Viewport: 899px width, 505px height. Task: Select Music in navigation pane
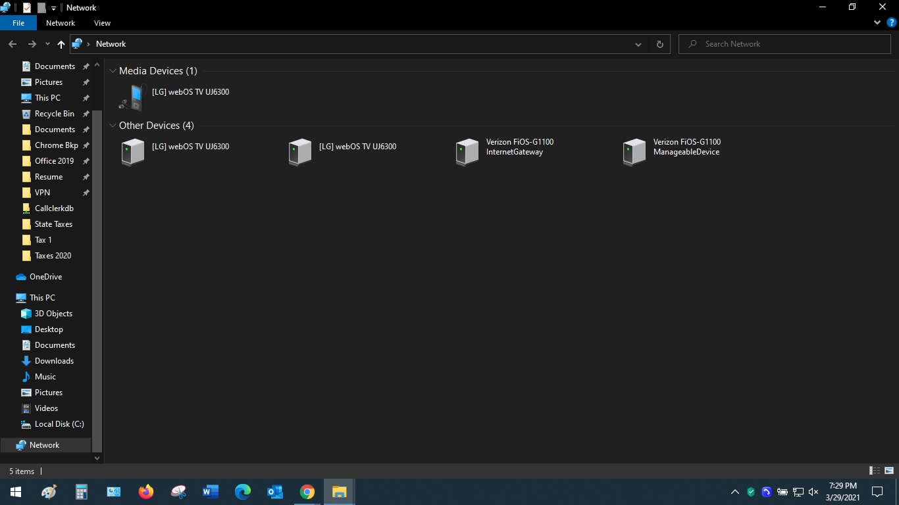click(x=45, y=377)
